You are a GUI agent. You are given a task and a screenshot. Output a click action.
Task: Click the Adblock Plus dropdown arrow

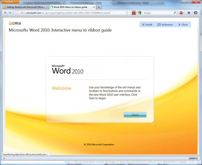click(184, 13)
